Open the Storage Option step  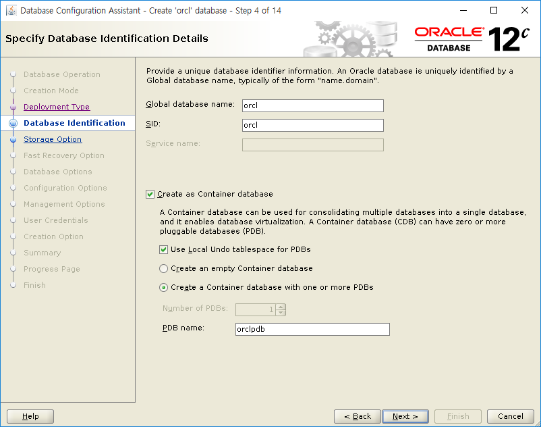click(x=53, y=139)
